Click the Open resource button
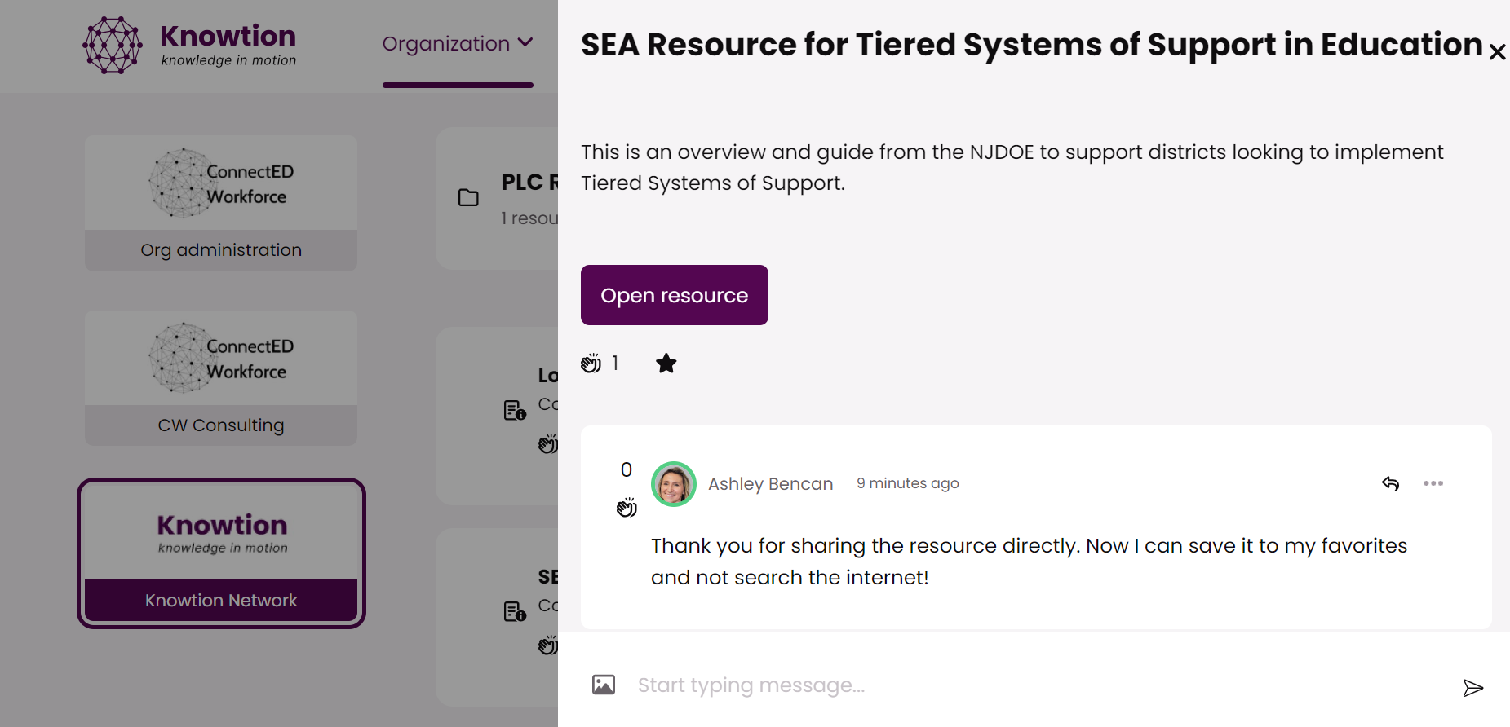This screenshot has height=727, width=1510. click(x=674, y=295)
